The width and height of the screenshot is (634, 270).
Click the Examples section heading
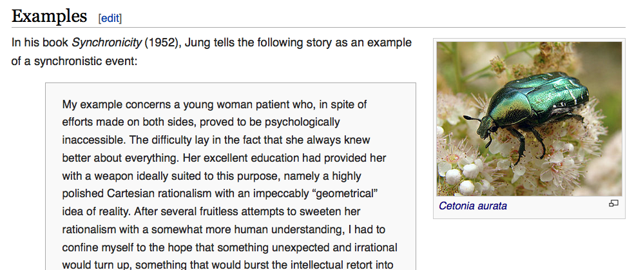point(50,16)
